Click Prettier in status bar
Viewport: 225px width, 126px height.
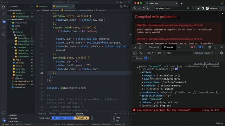click(x=117, y=125)
